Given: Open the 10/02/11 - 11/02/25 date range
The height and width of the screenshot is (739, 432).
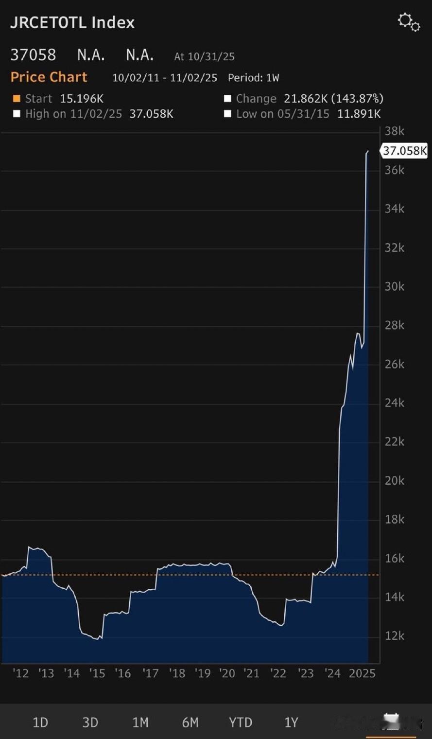Looking at the screenshot, I should (x=165, y=78).
